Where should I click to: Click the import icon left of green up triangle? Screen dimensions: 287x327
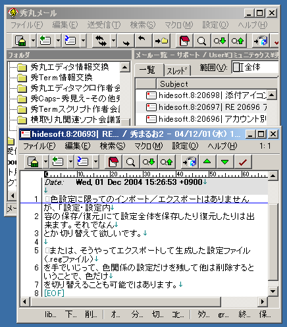190,162
